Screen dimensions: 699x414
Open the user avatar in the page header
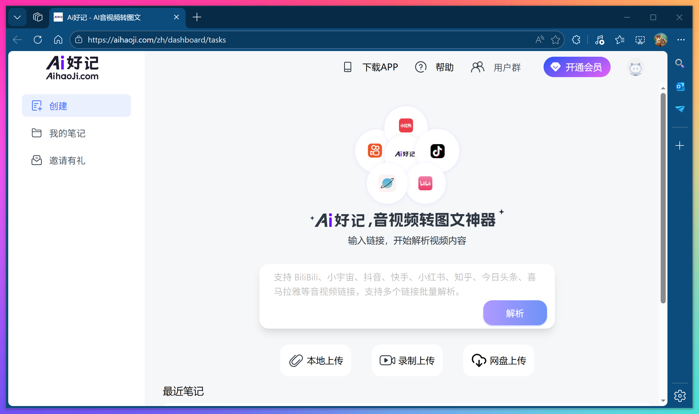635,67
